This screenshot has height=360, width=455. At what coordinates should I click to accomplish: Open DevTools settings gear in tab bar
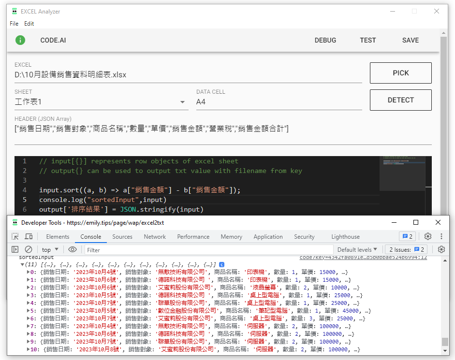click(x=428, y=236)
